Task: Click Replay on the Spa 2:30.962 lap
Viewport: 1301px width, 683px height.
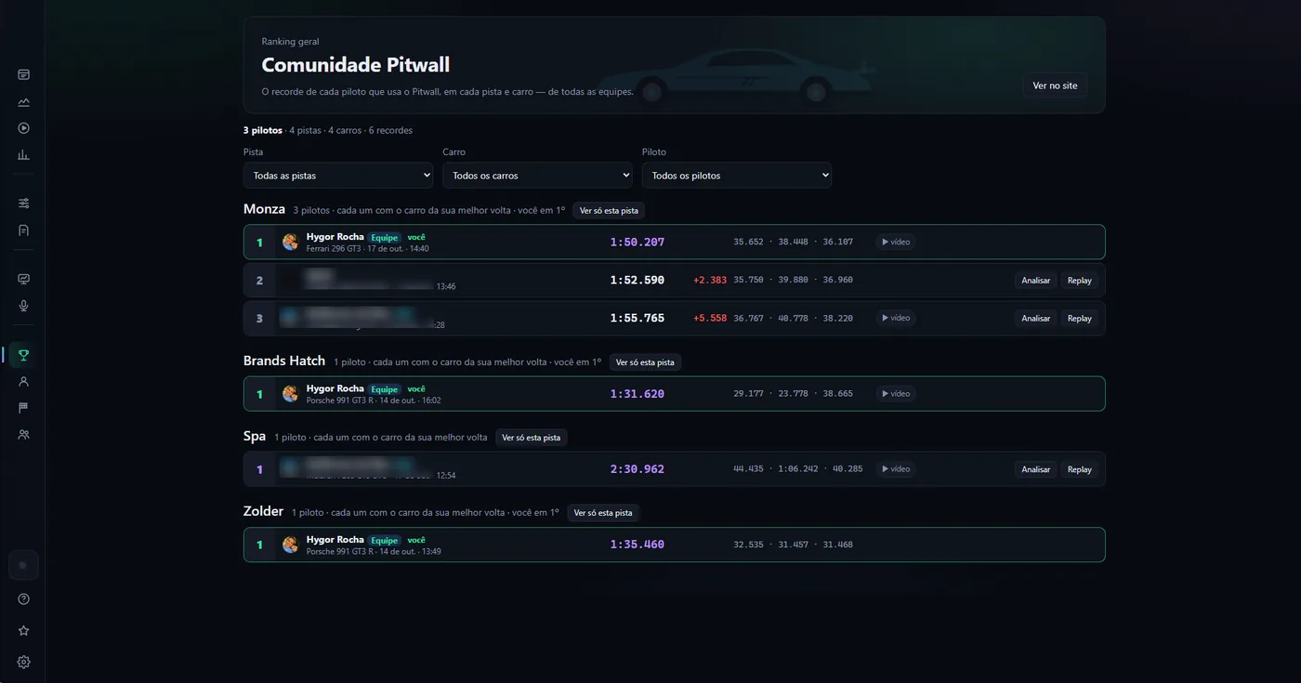Action: [x=1079, y=470]
